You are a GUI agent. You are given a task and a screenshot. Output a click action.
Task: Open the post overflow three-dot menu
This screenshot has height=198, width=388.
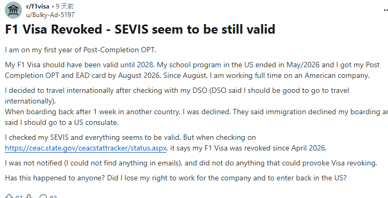click(x=386, y=10)
